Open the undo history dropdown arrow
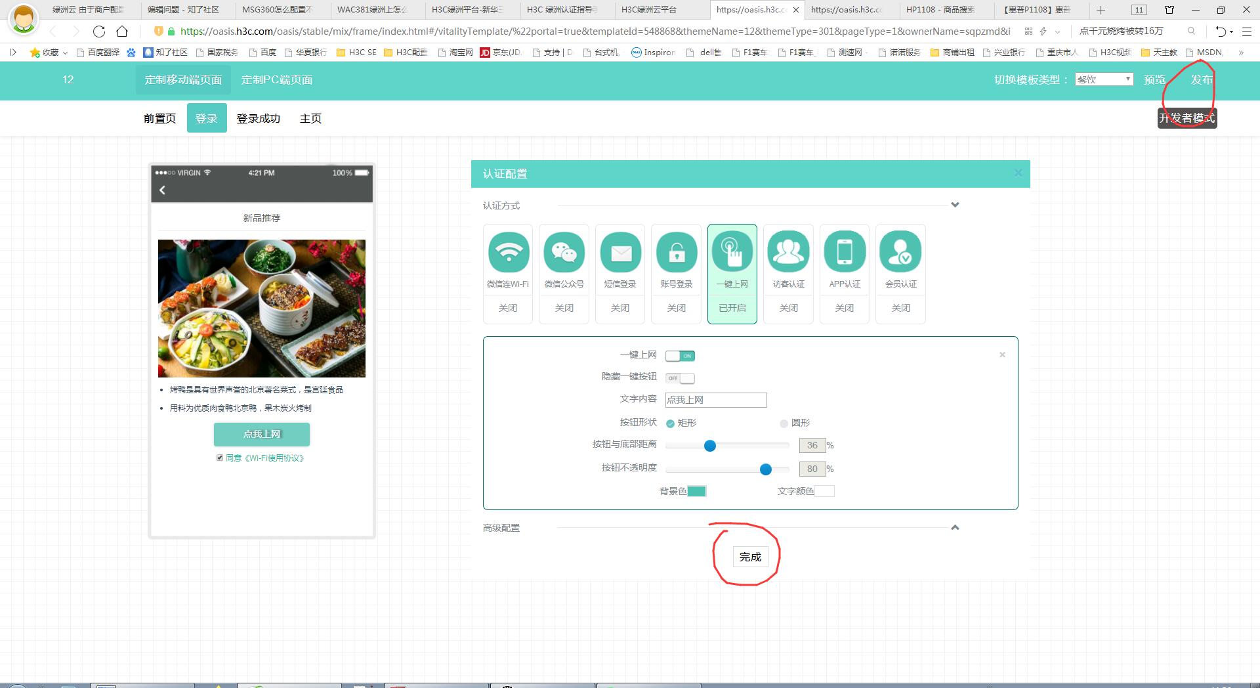 point(1232,32)
